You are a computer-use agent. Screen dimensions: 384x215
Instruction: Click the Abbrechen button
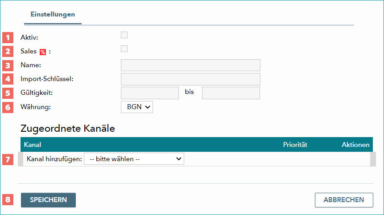[x=344, y=200]
